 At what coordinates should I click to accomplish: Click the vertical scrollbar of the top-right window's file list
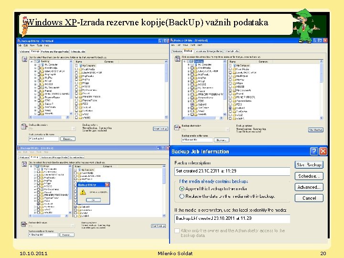click(321, 90)
